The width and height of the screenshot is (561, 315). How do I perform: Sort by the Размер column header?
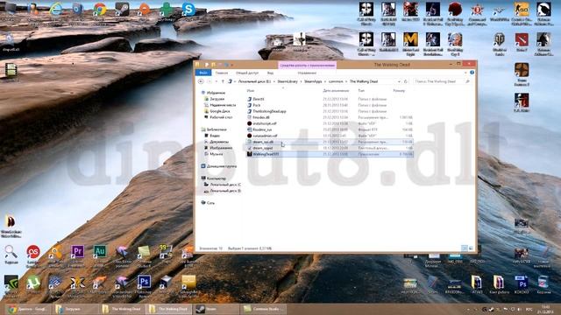tap(399, 91)
